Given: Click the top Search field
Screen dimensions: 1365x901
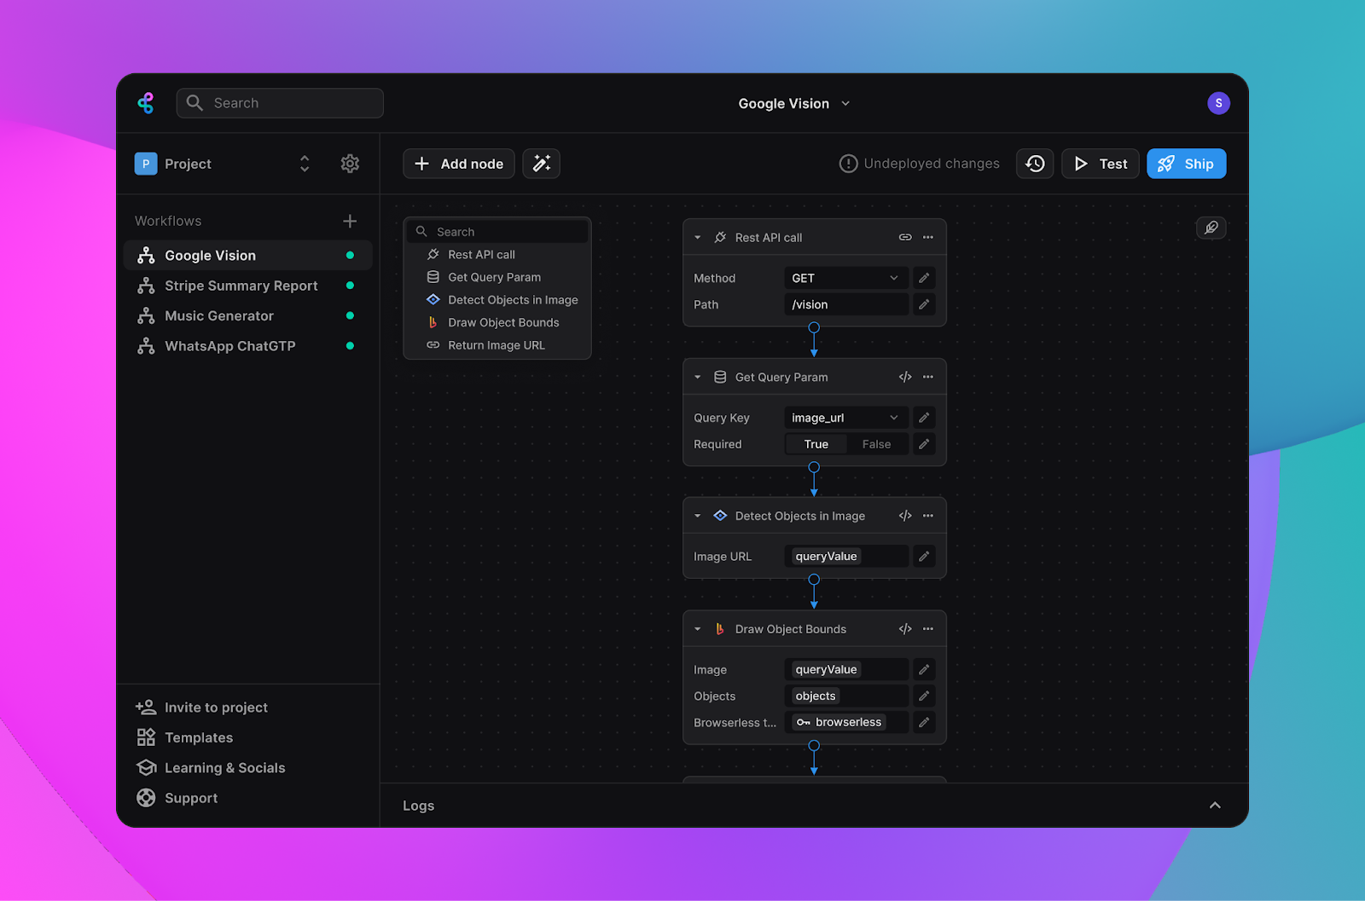Looking at the screenshot, I should 280,103.
